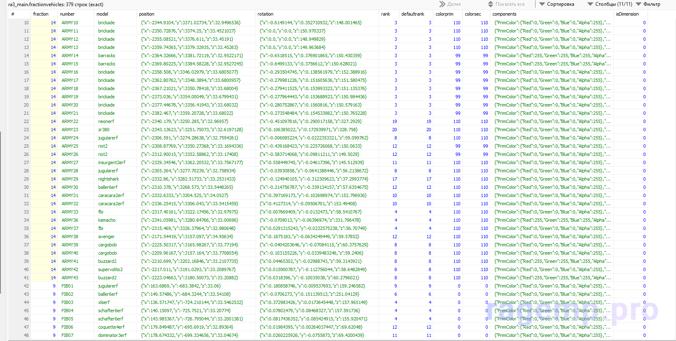Select the nightshark model cell
This screenshot has height=341, width=676.
tap(108, 179)
